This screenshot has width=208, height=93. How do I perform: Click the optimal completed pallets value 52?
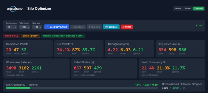tap(24, 50)
